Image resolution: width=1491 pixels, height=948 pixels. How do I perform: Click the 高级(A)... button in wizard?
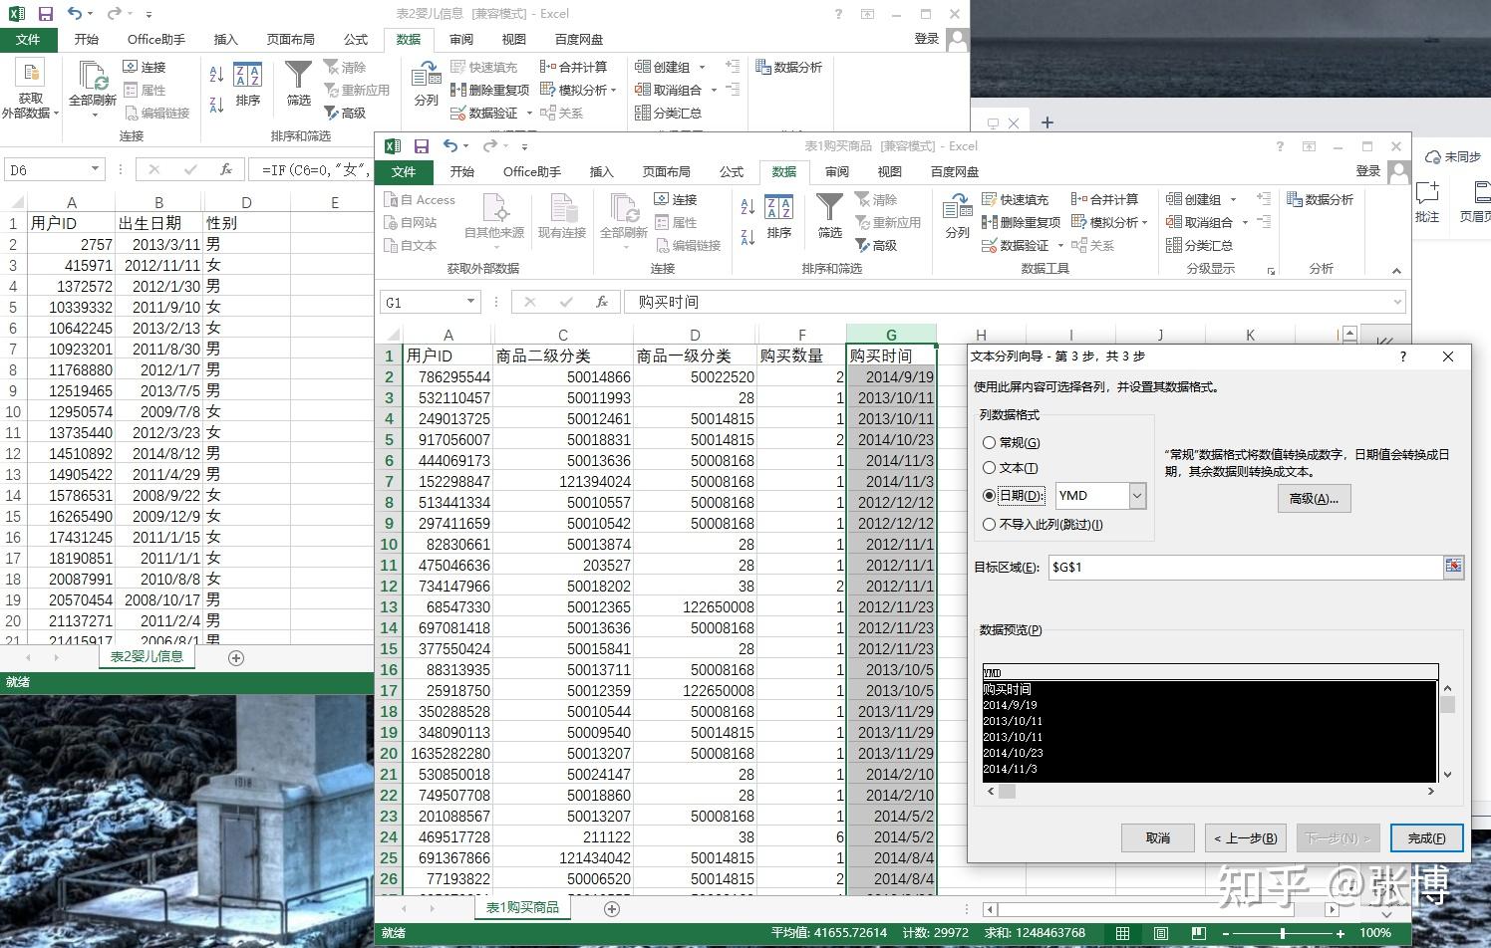1314,498
